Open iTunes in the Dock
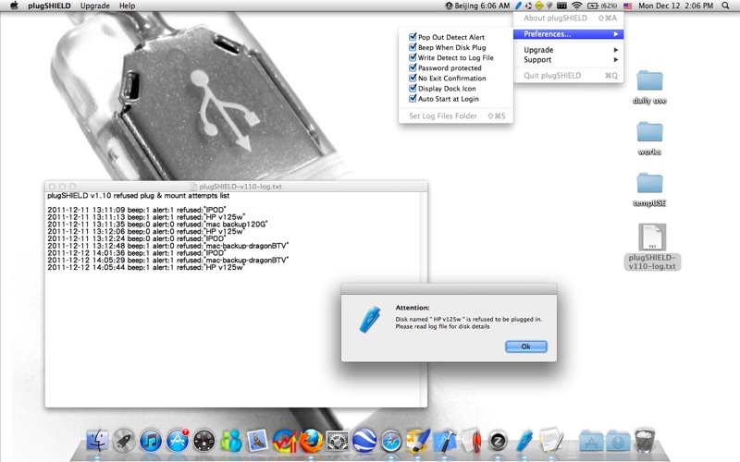This screenshot has width=740, height=462. pos(151,442)
